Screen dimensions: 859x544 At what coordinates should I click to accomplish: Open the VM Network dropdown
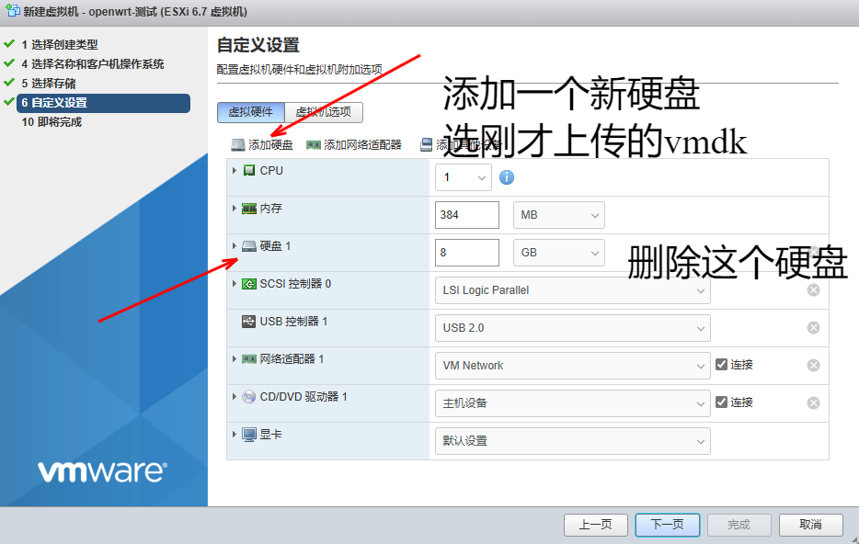coord(572,366)
